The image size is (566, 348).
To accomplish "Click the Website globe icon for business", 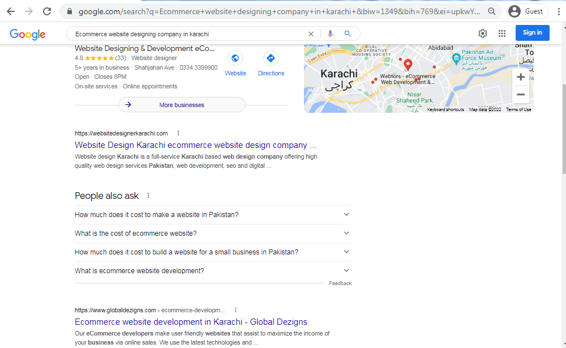I will pos(235,58).
